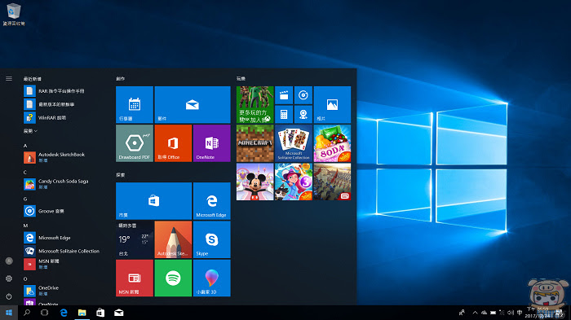Click the Get Office tile
The image size is (571, 320).
[173, 143]
